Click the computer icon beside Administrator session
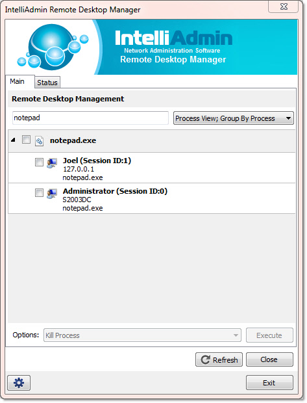 52,194
